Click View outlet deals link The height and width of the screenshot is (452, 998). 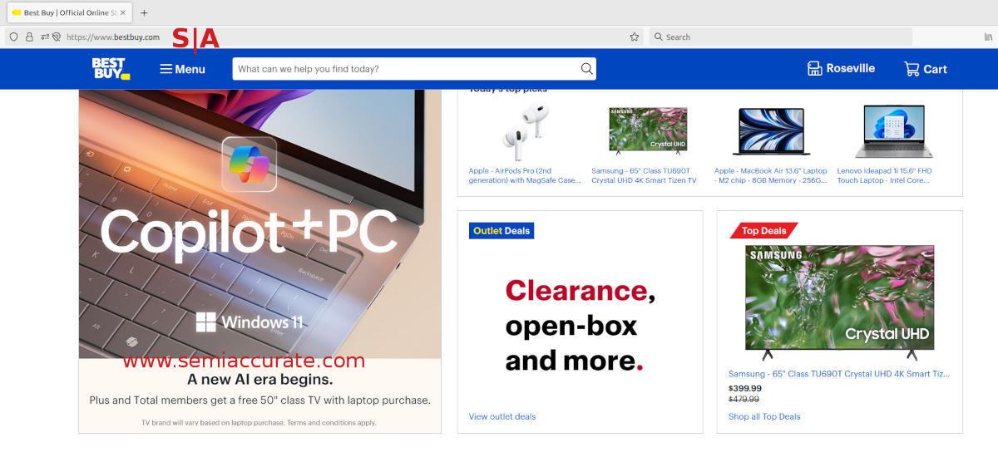502,416
